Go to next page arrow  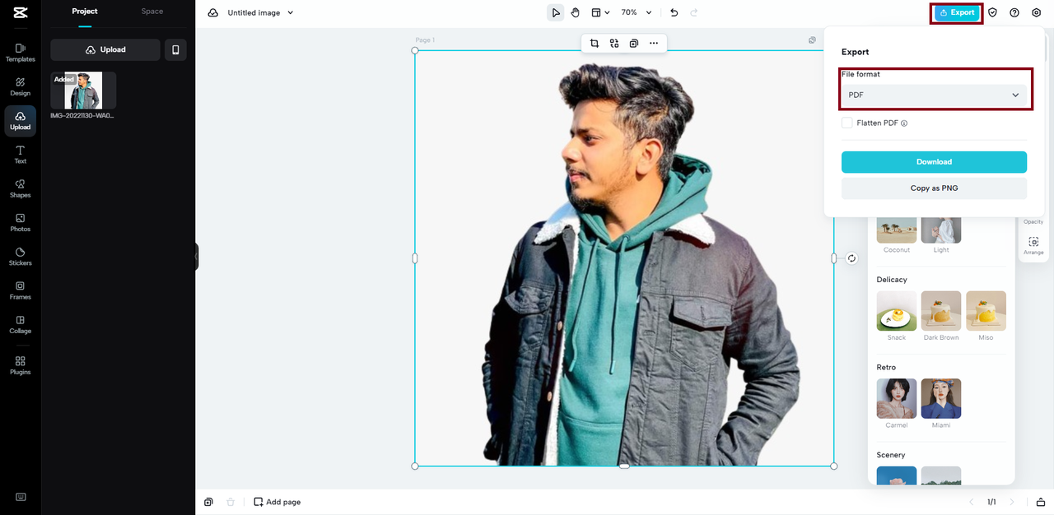click(1012, 502)
